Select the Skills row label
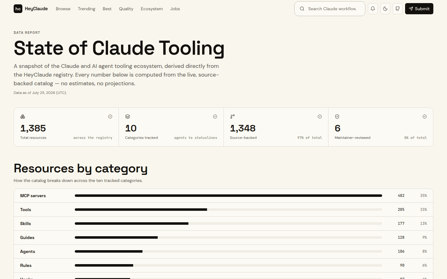Screen dimensions: 447x279 [x=25, y=224]
